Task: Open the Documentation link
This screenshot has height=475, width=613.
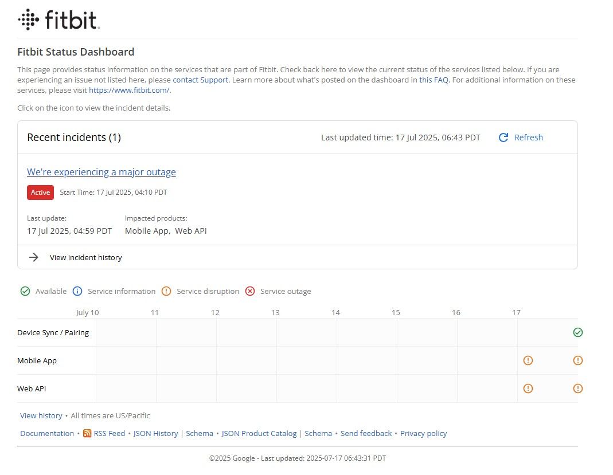Action: (47, 434)
